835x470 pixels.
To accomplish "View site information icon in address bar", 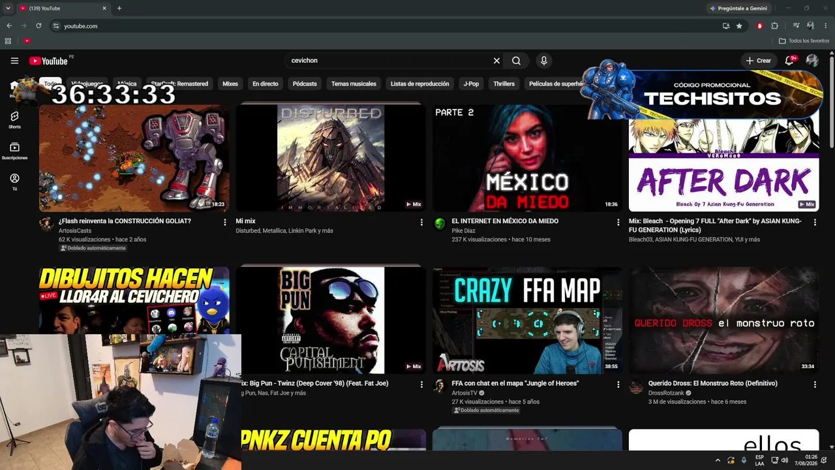I will pos(56,26).
